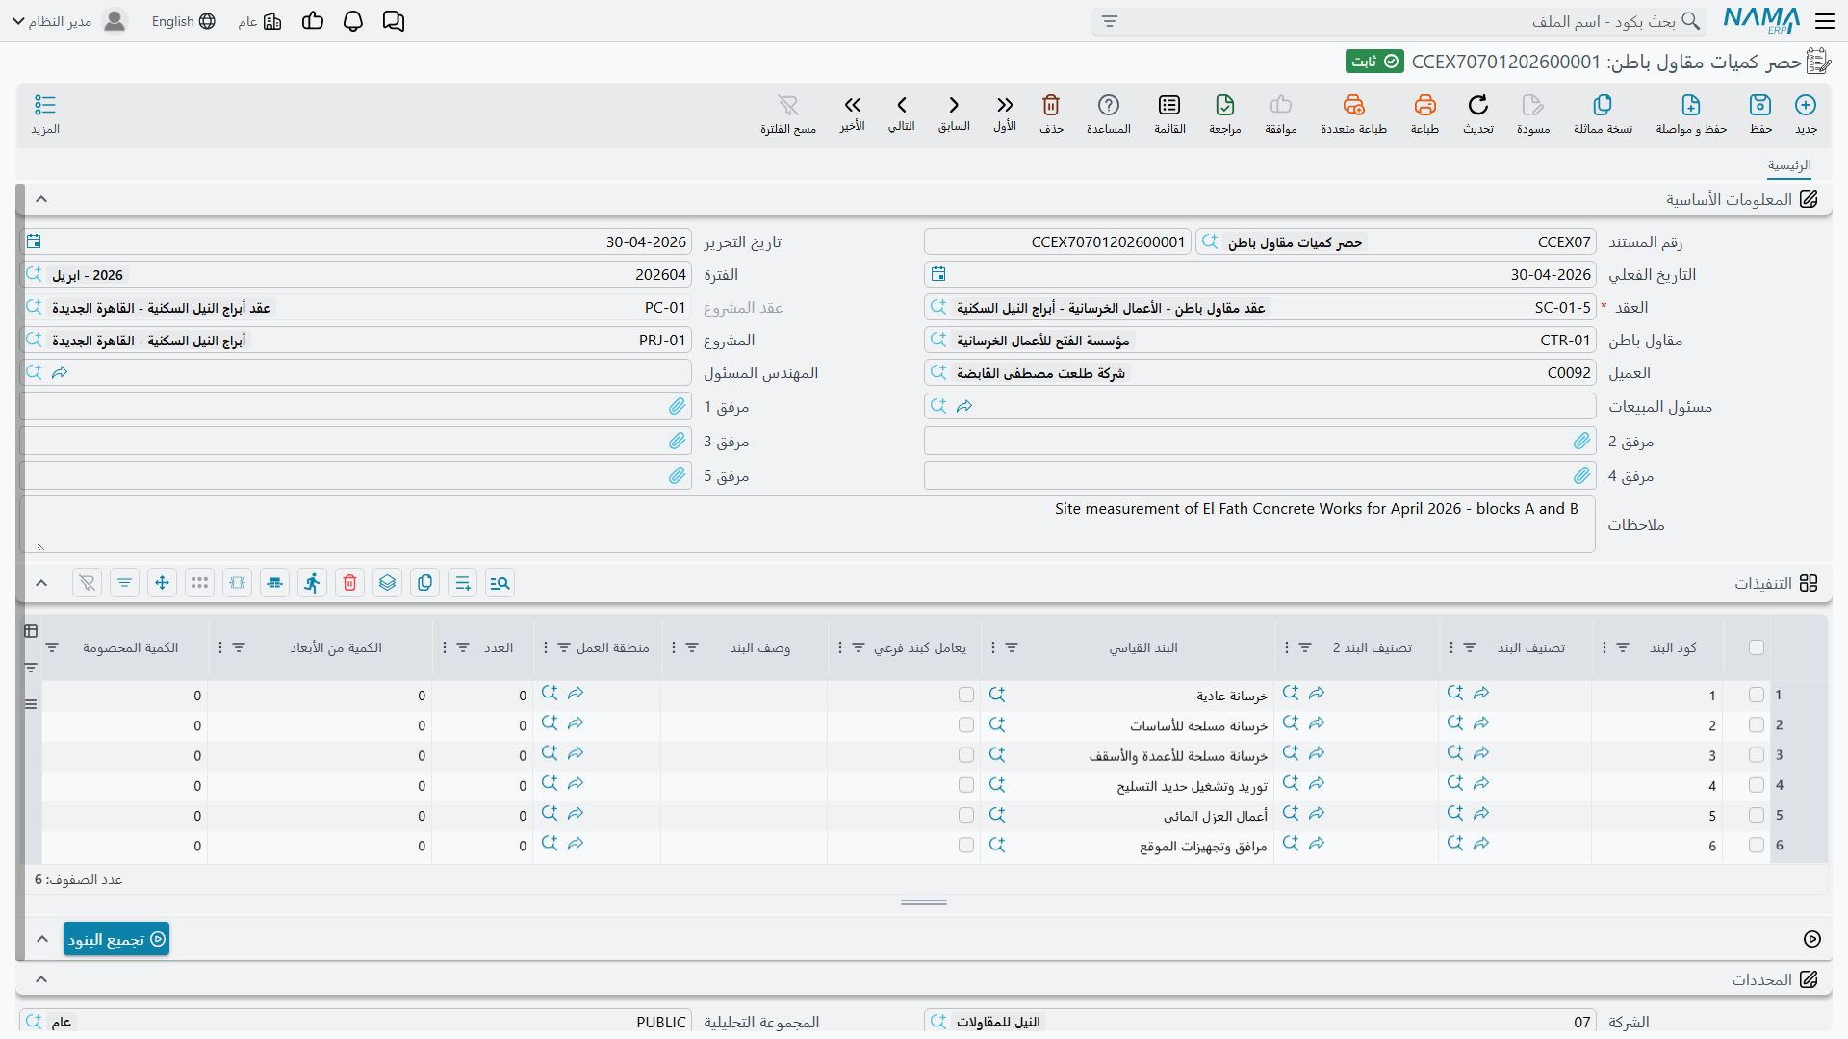The width and height of the screenshot is (1848, 1039).
Task: Check يعامل كبند فرعي for row 3
Action: 966,755
